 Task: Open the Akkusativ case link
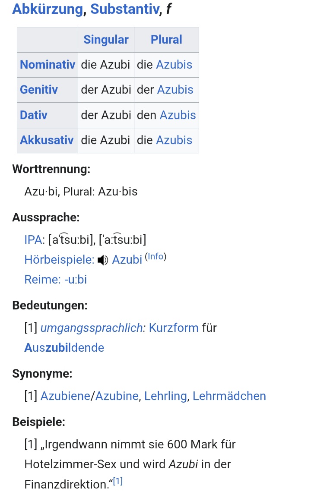coord(47,140)
